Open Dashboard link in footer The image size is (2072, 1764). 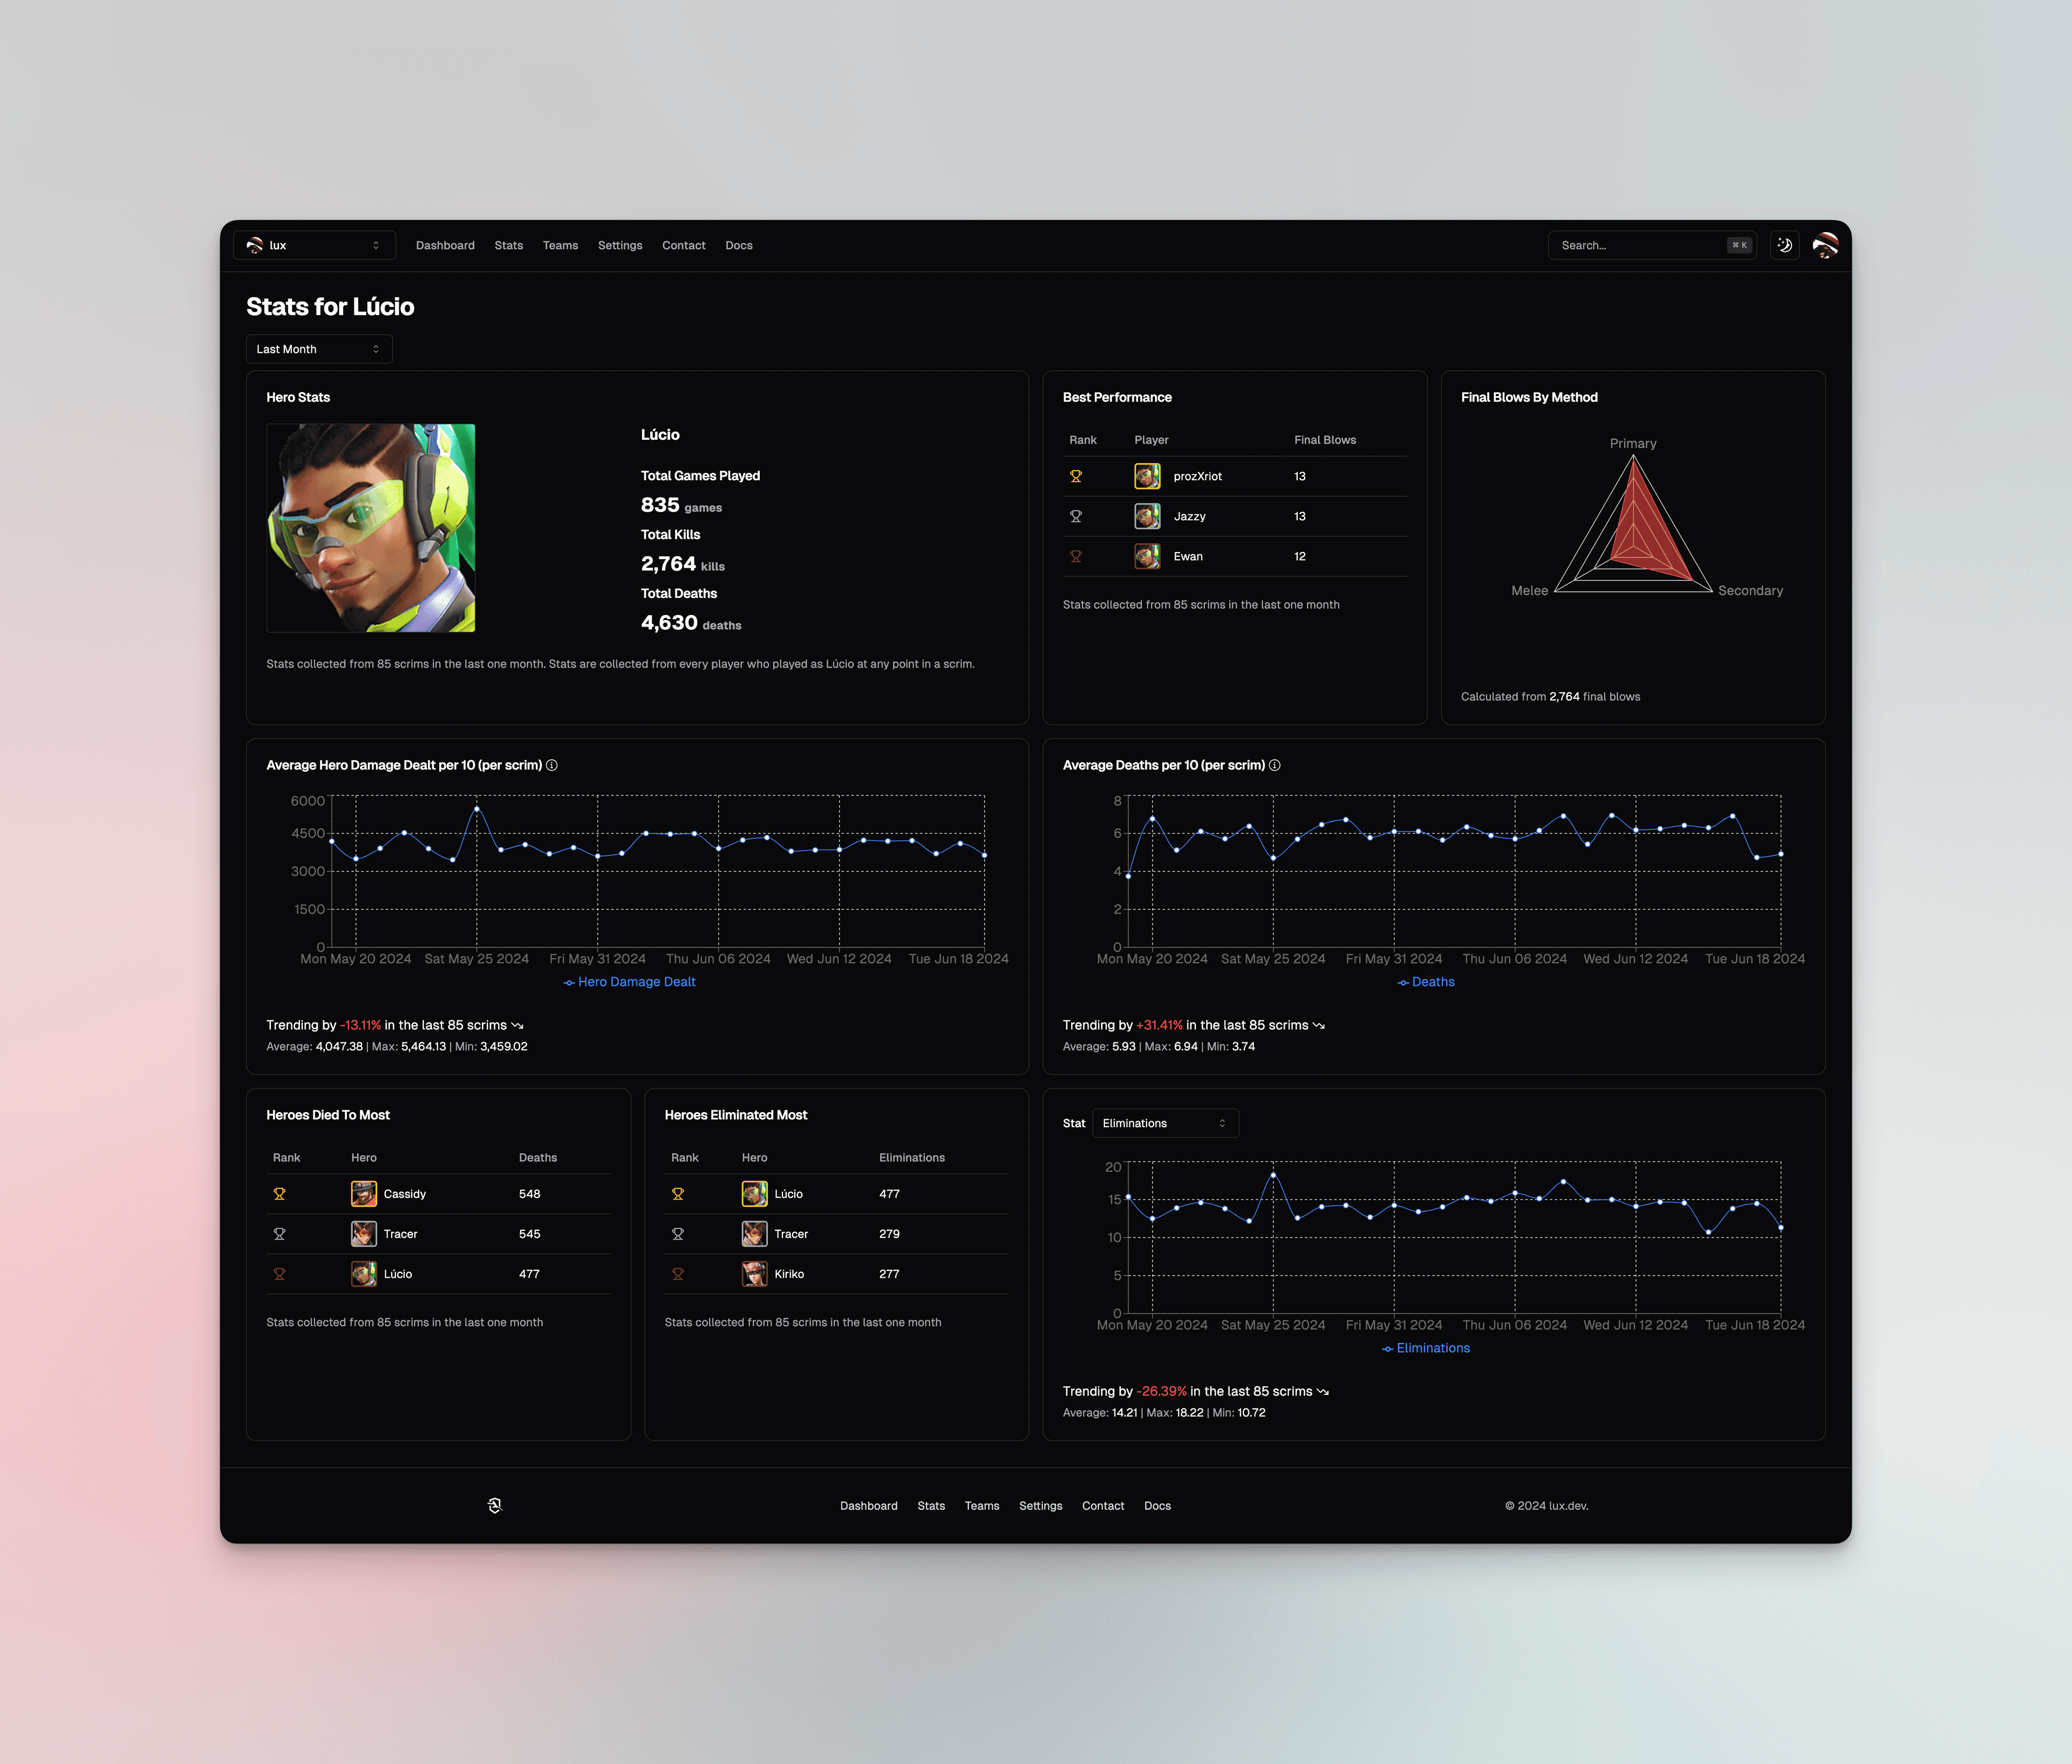point(869,1506)
